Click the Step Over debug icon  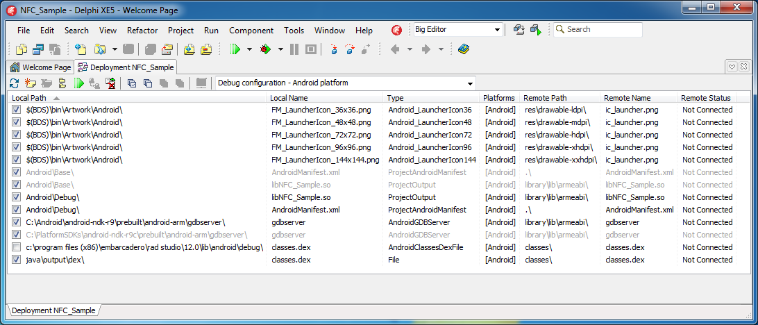(350, 49)
